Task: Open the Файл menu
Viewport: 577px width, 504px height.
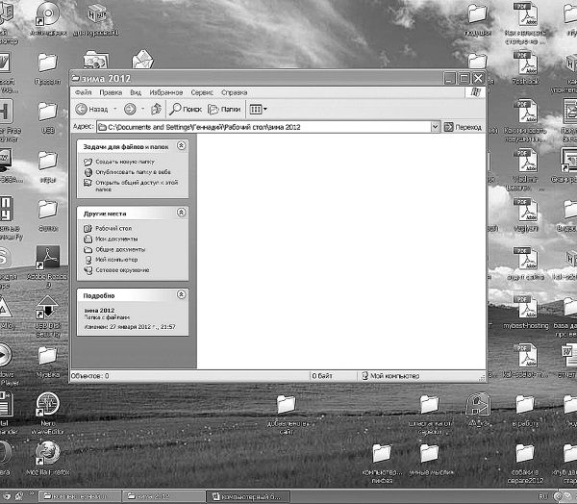Action: (83, 92)
